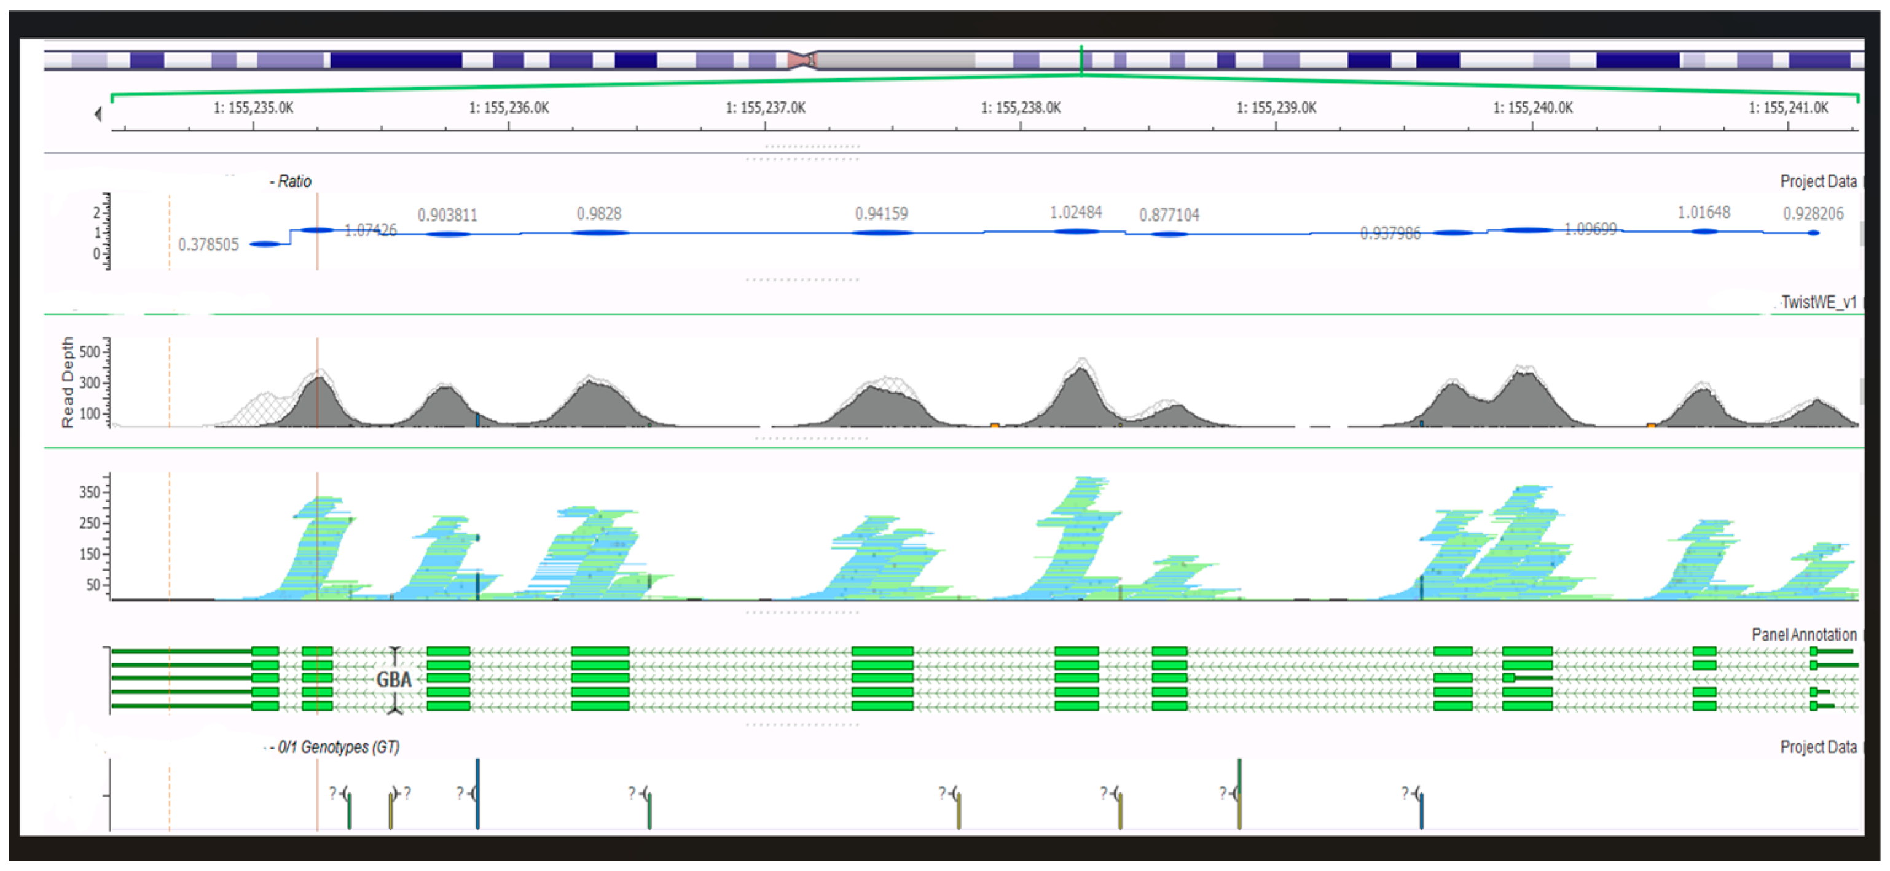Image resolution: width=1890 pixels, height=871 pixels.
Task: Click the gray gap region on ideogram
Action: pyautogui.click(x=895, y=60)
